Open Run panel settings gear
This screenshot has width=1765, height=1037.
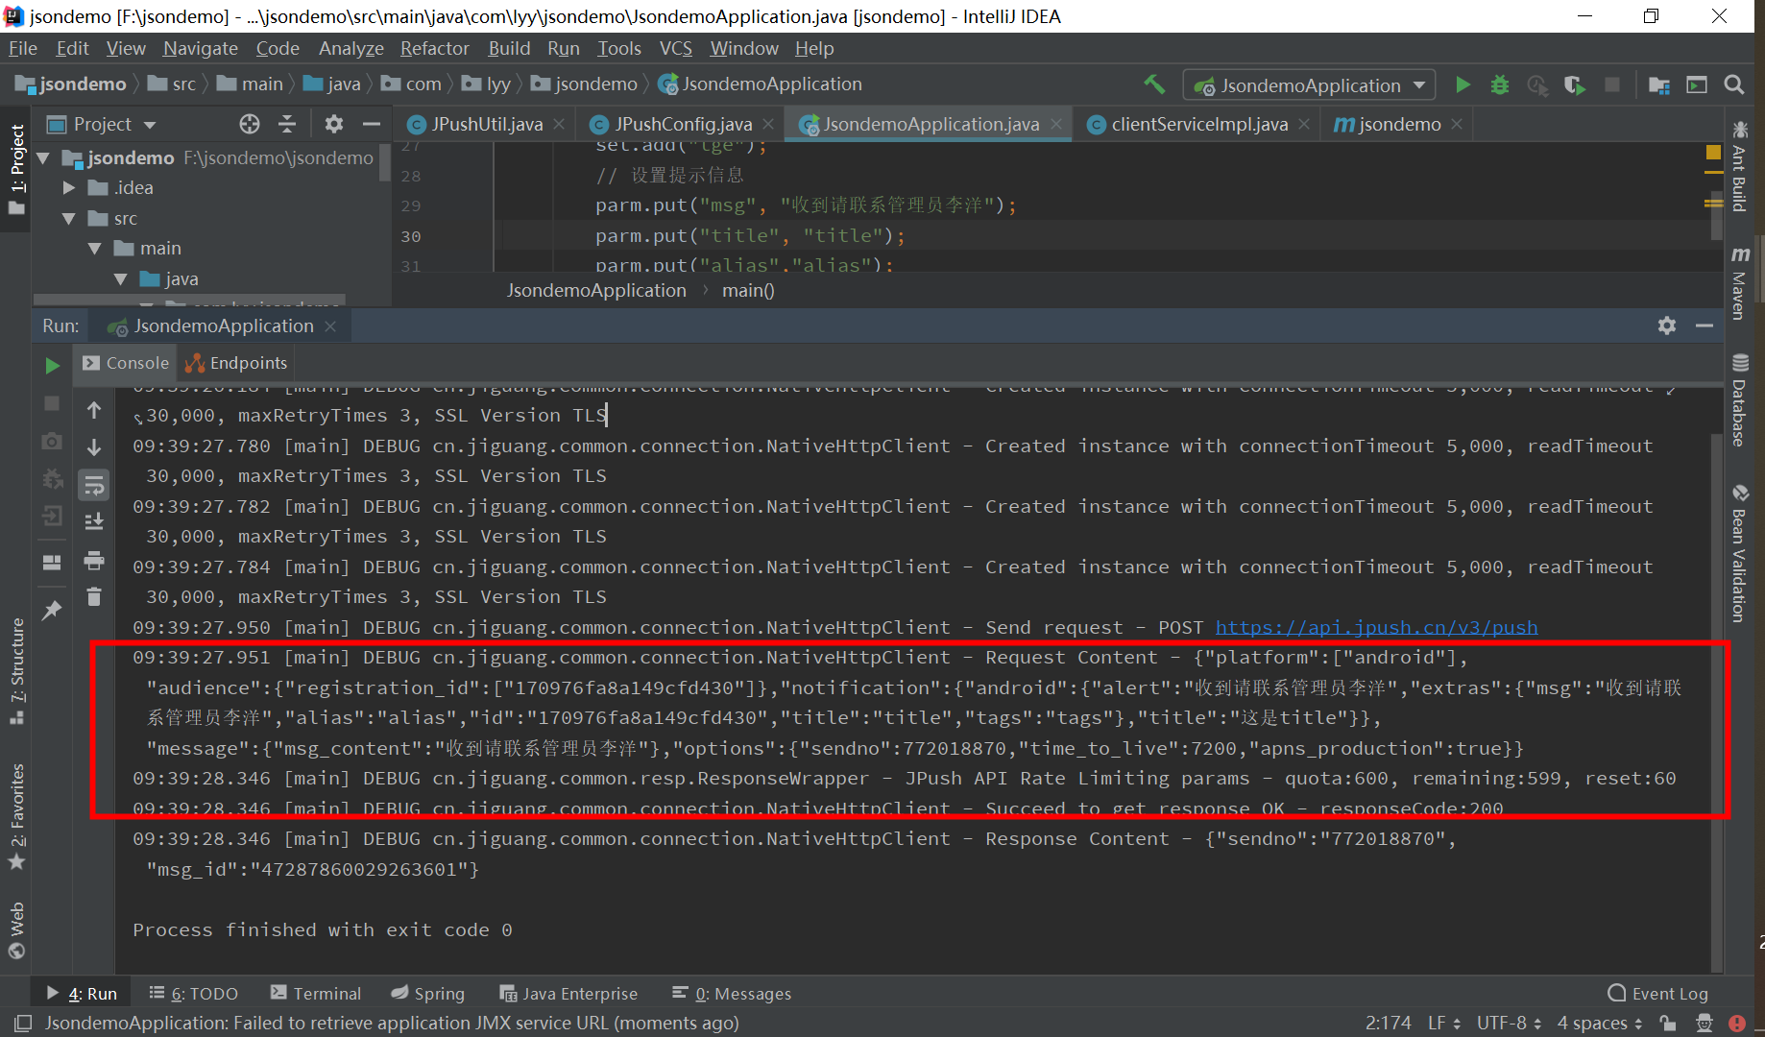(x=1667, y=326)
